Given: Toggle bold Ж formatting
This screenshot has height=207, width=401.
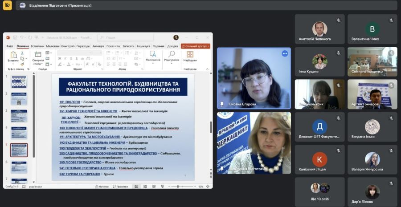Looking at the screenshot, I should point(60,58).
